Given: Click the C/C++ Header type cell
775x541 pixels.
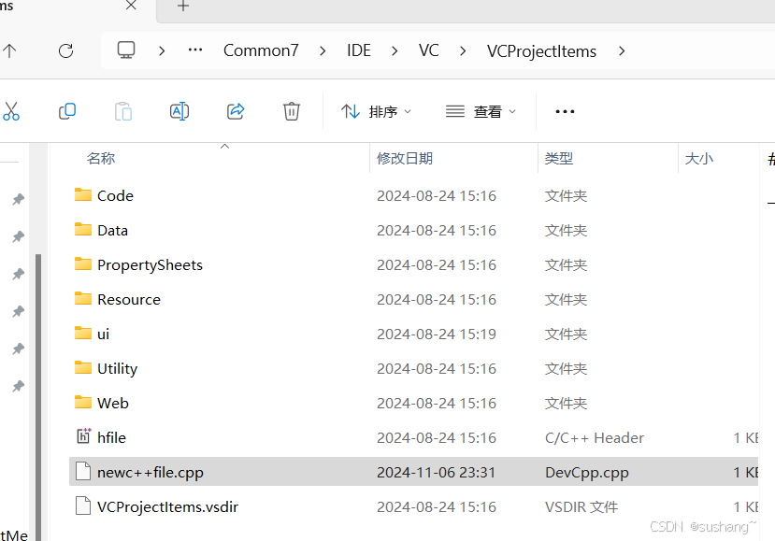Looking at the screenshot, I should [594, 437].
